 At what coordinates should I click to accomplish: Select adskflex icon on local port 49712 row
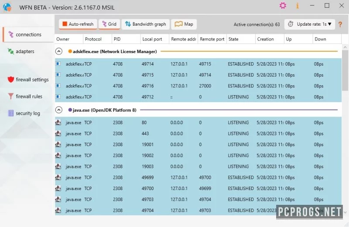tap(58, 97)
